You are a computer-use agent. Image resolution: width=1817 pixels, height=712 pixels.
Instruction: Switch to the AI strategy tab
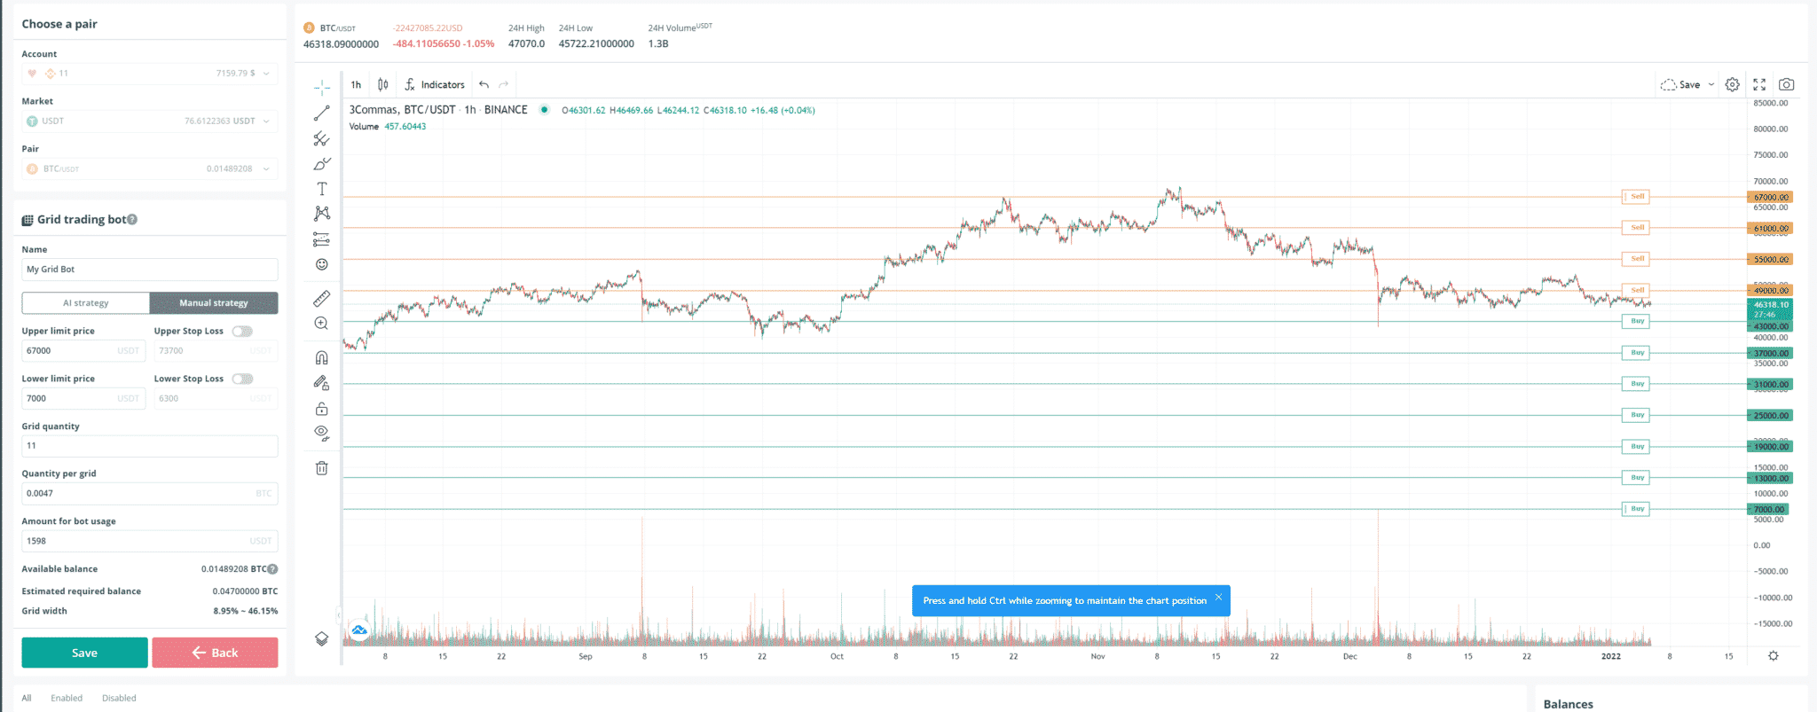click(x=86, y=303)
